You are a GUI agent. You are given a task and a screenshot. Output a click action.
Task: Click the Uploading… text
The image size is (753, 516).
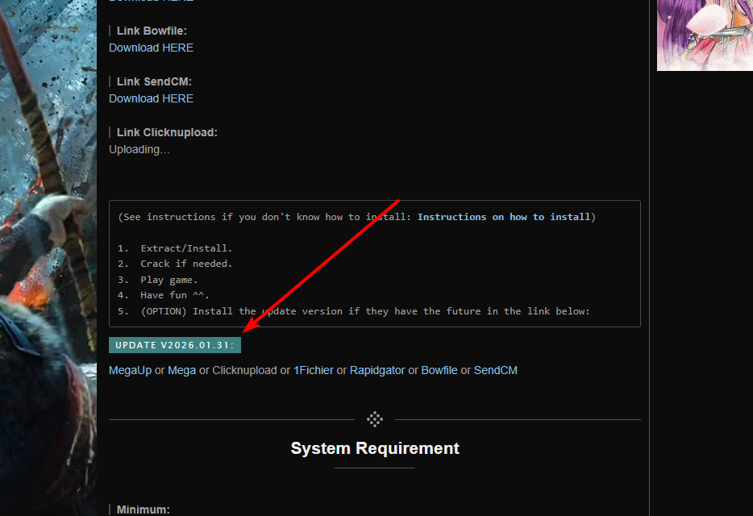[x=139, y=149]
